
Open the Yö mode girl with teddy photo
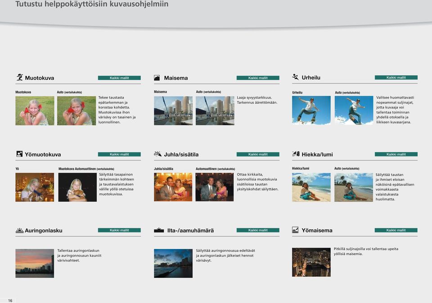point(35,187)
